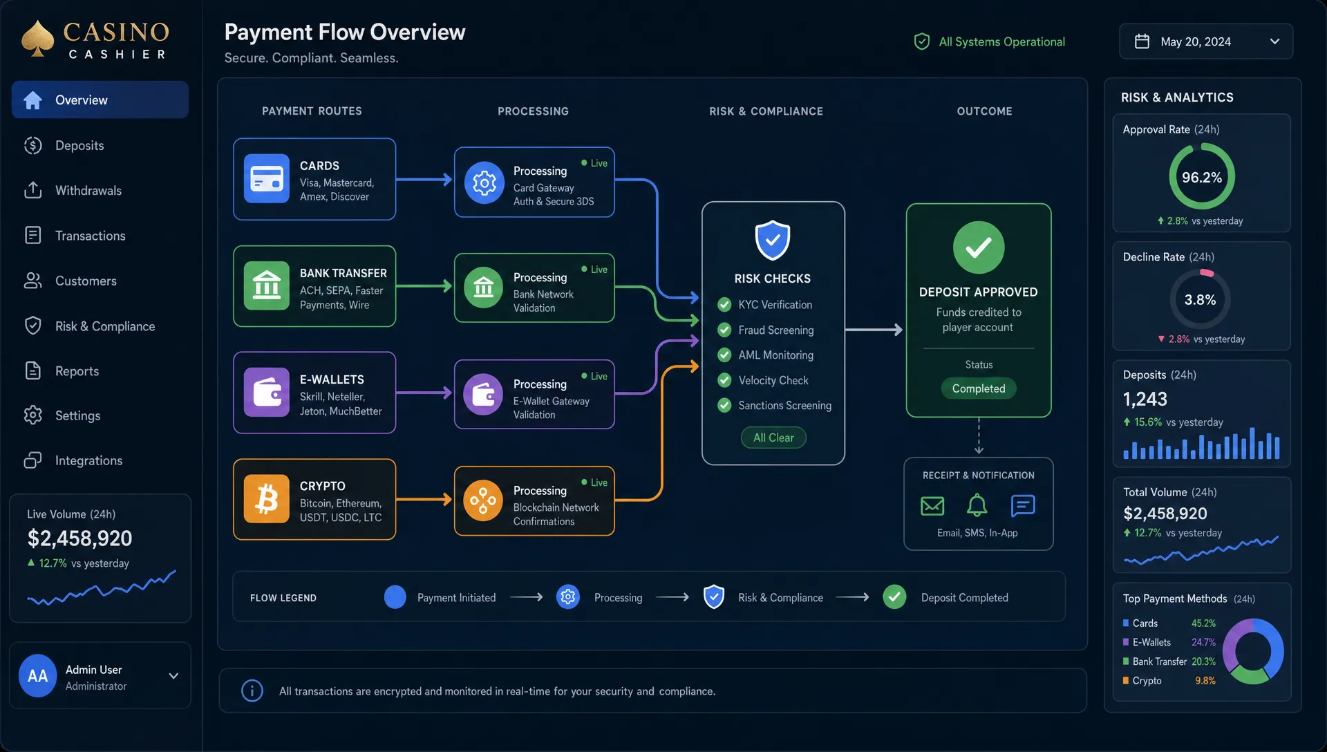The height and width of the screenshot is (752, 1327).
Task: Open the CRYPTO payment route card
Action: (x=314, y=499)
